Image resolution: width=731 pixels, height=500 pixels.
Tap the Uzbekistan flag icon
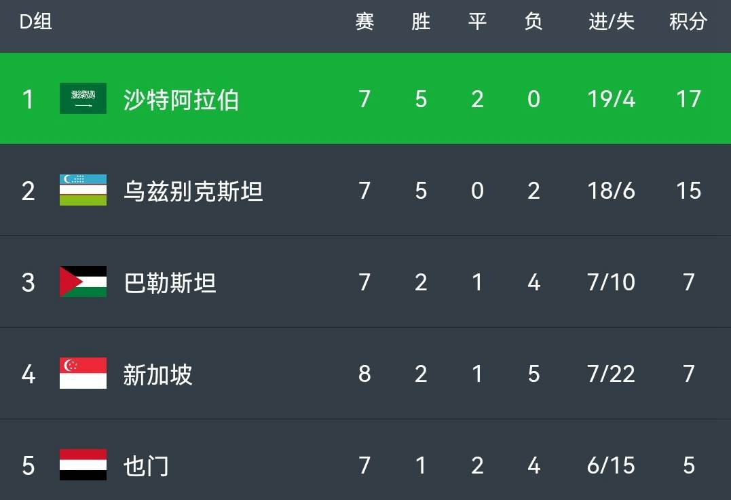83,190
